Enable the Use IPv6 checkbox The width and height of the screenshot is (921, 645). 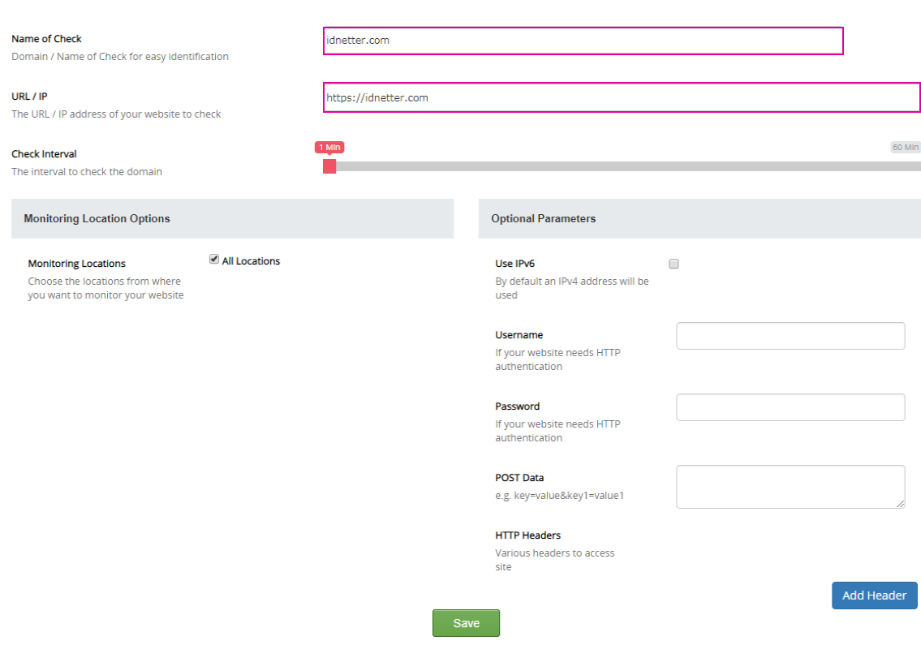[674, 264]
